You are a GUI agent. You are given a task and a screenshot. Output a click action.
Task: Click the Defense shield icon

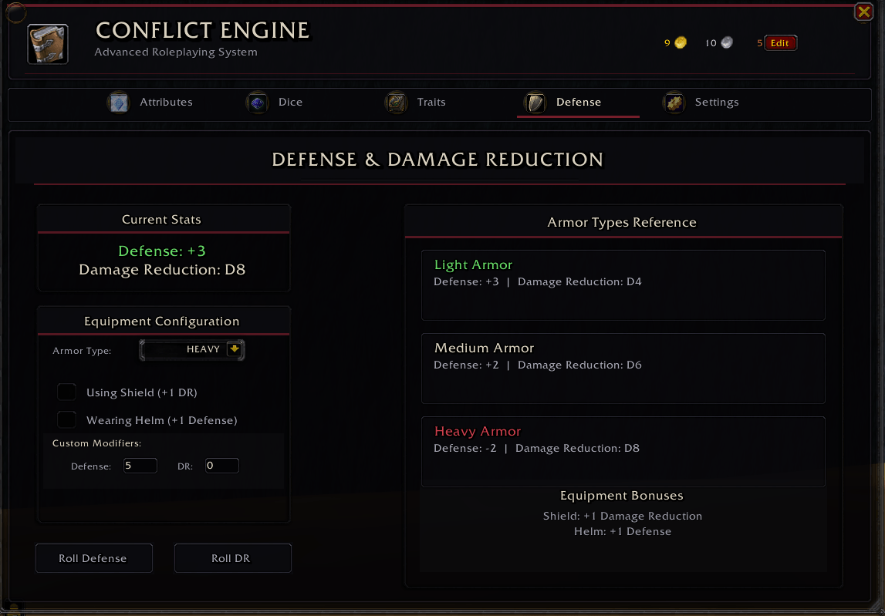pos(535,103)
